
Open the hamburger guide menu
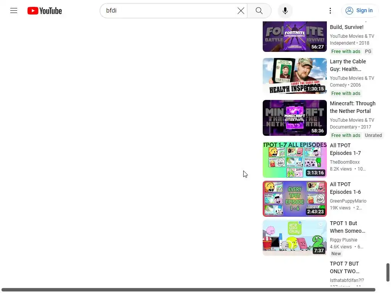click(14, 10)
